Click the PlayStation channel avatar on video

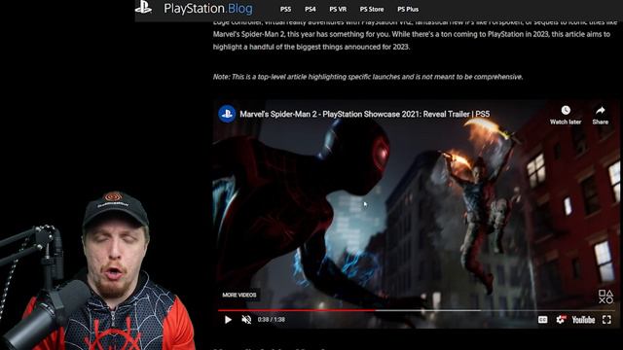(227, 114)
